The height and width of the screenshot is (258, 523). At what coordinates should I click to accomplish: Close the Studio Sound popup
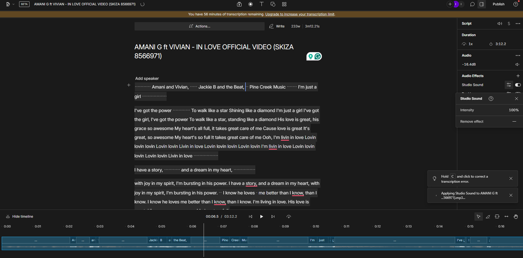(x=516, y=99)
